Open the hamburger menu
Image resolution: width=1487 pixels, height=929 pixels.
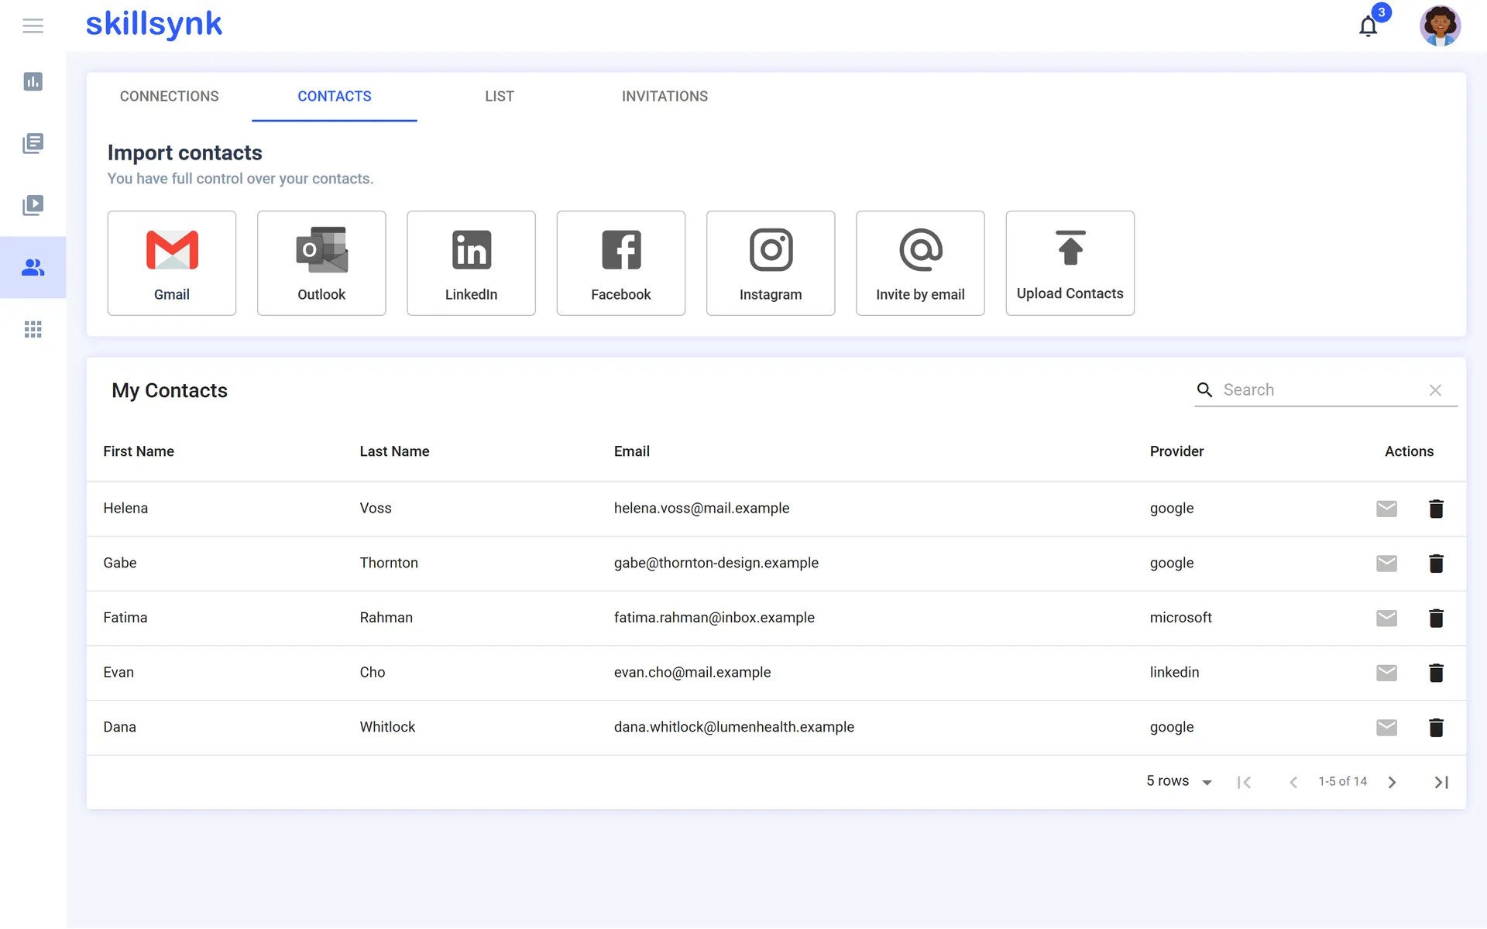pyautogui.click(x=33, y=26)
